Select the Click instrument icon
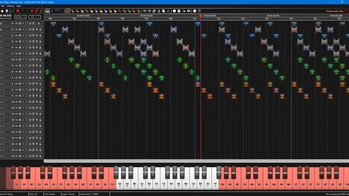The image size is (349, 196). coord(87,11)
